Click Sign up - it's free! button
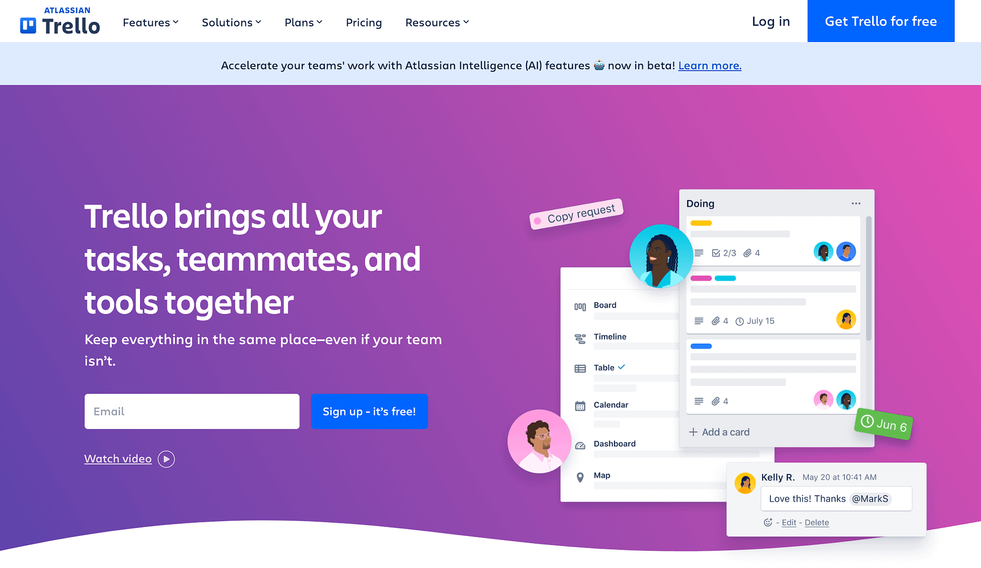The image size is (981, 568). 369,411
